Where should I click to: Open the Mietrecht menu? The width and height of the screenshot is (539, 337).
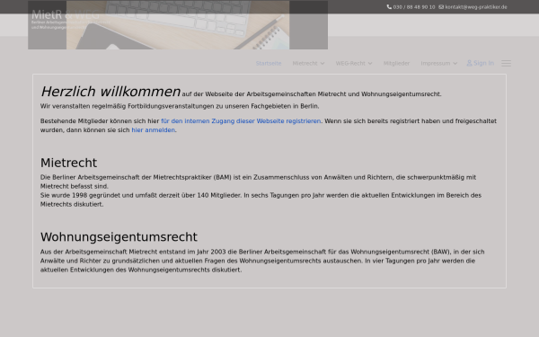coord(305,63)
